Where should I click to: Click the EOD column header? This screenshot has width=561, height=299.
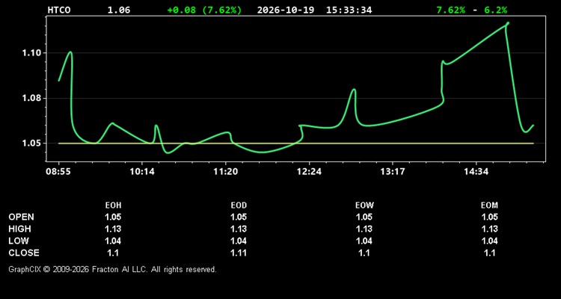[x=239, y=206]
